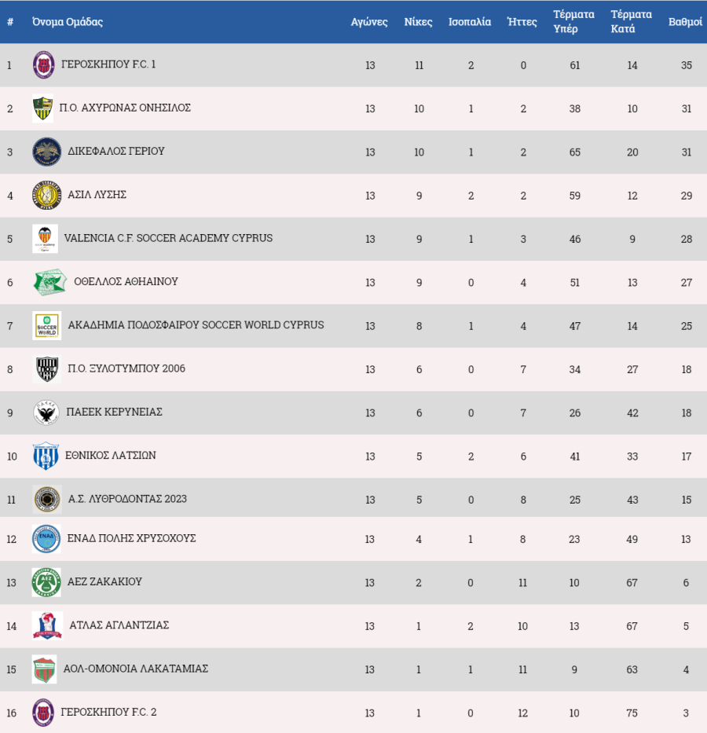Click the Π.Ο. ΑΧΥΡΩΝΑΣ ΟΝΗΣΙΛΟΣ shield logo

(x=42, y=108)
